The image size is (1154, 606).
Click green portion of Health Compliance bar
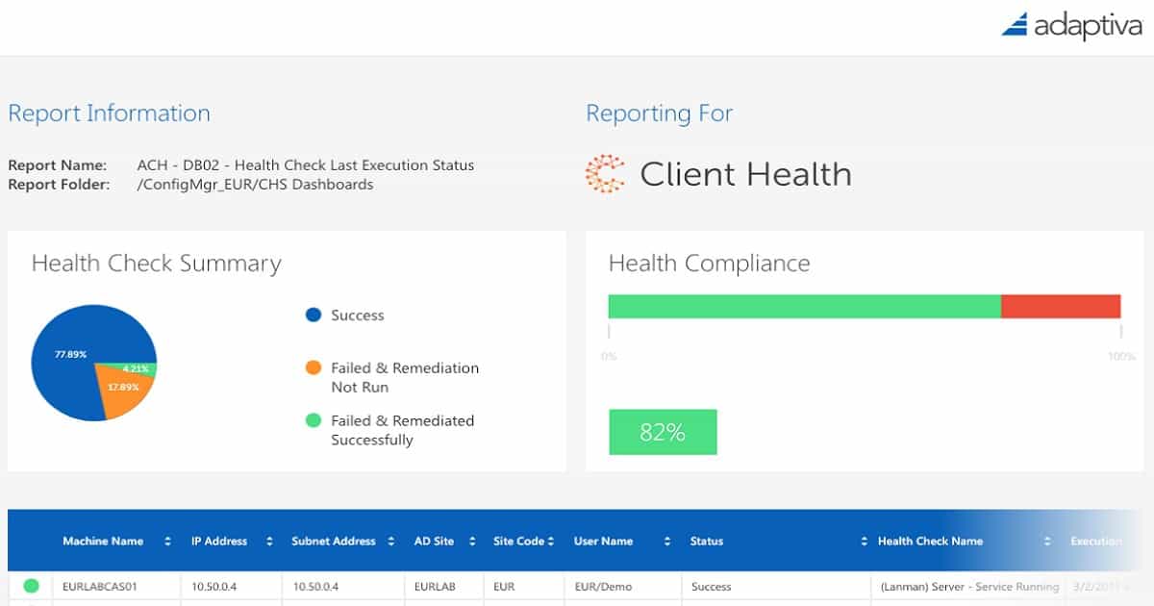[805, 306]
